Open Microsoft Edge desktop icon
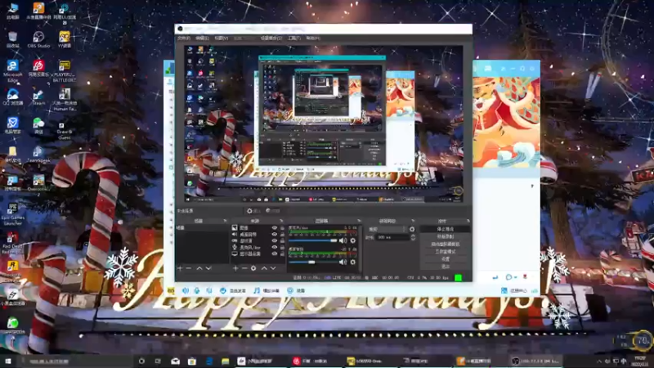Viewport: 654px width, 368px height. (12, 70)
